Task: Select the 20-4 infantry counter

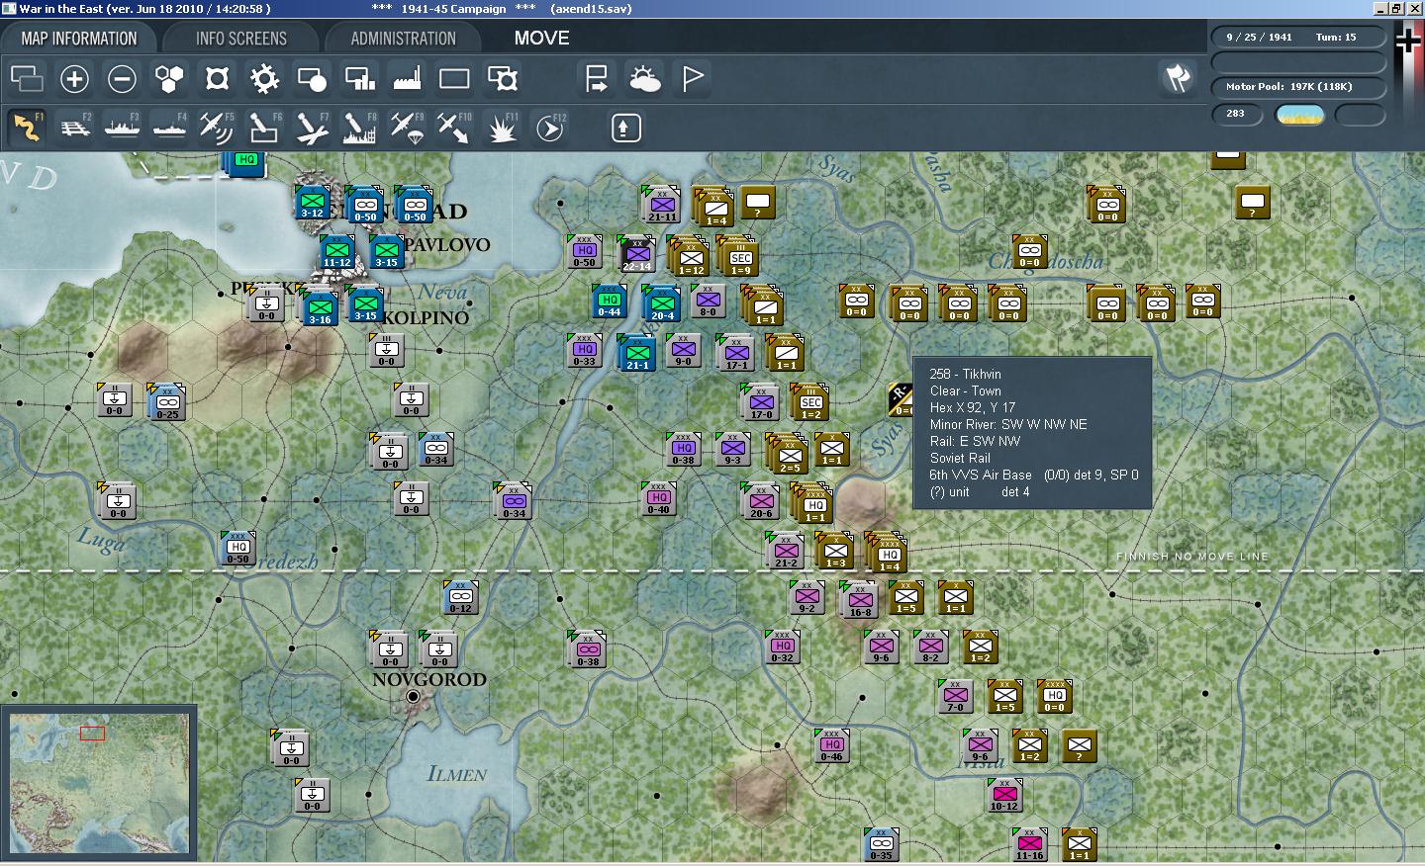Action: pos(662,304)
